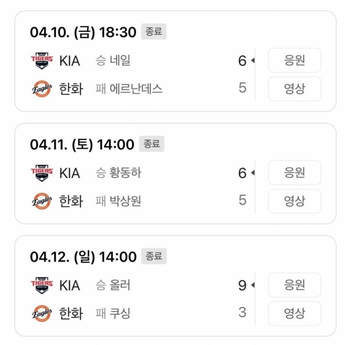Click the 04.12. (일) 14:00 game header
This screenshot has width=351, height=345.
[x=83, y=257]
